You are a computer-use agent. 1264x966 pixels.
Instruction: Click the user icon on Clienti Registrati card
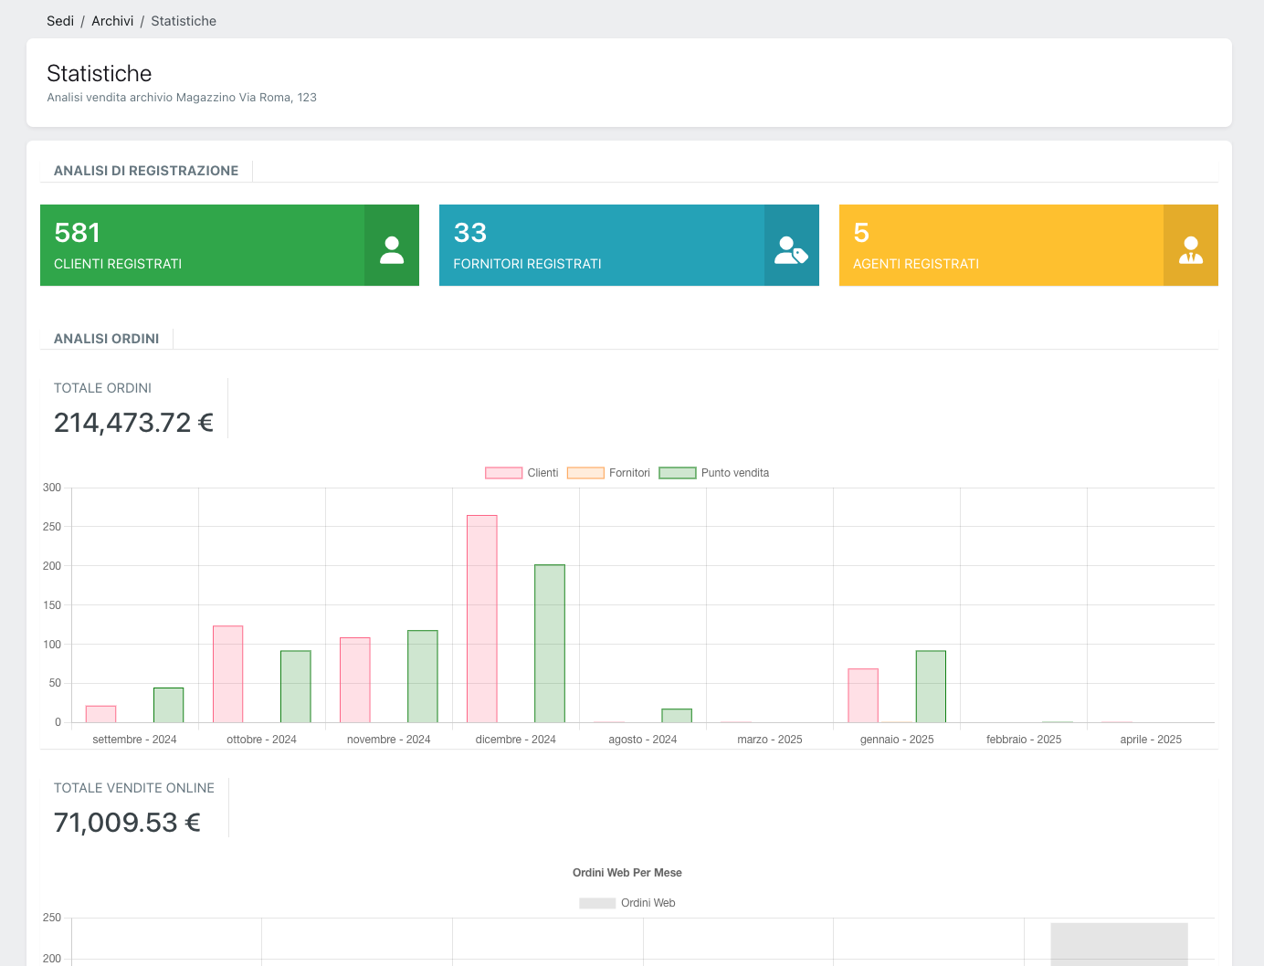(392, 249)
